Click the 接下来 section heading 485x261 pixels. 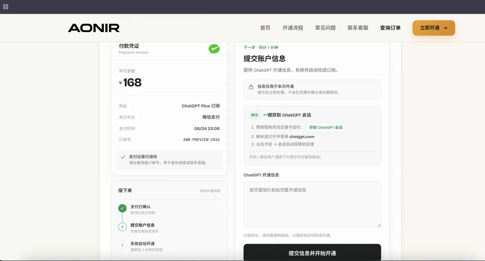click(x=125, y=191)
